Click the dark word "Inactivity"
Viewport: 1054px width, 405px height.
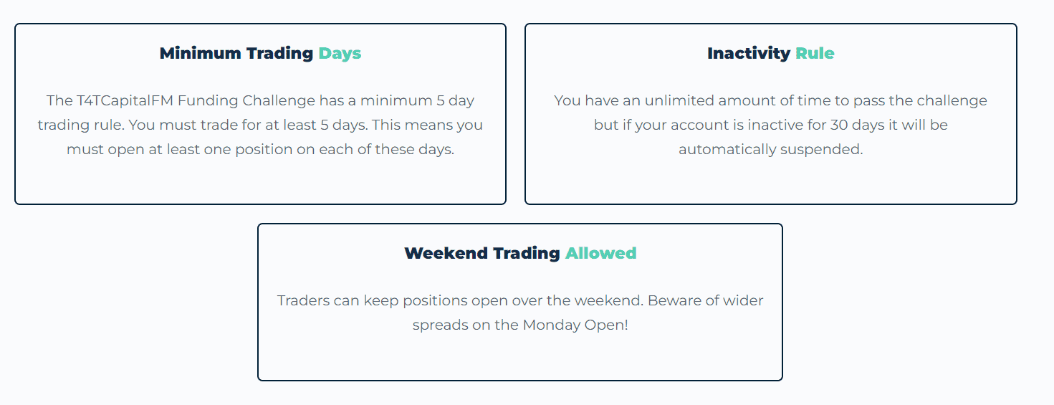[748, 53]
